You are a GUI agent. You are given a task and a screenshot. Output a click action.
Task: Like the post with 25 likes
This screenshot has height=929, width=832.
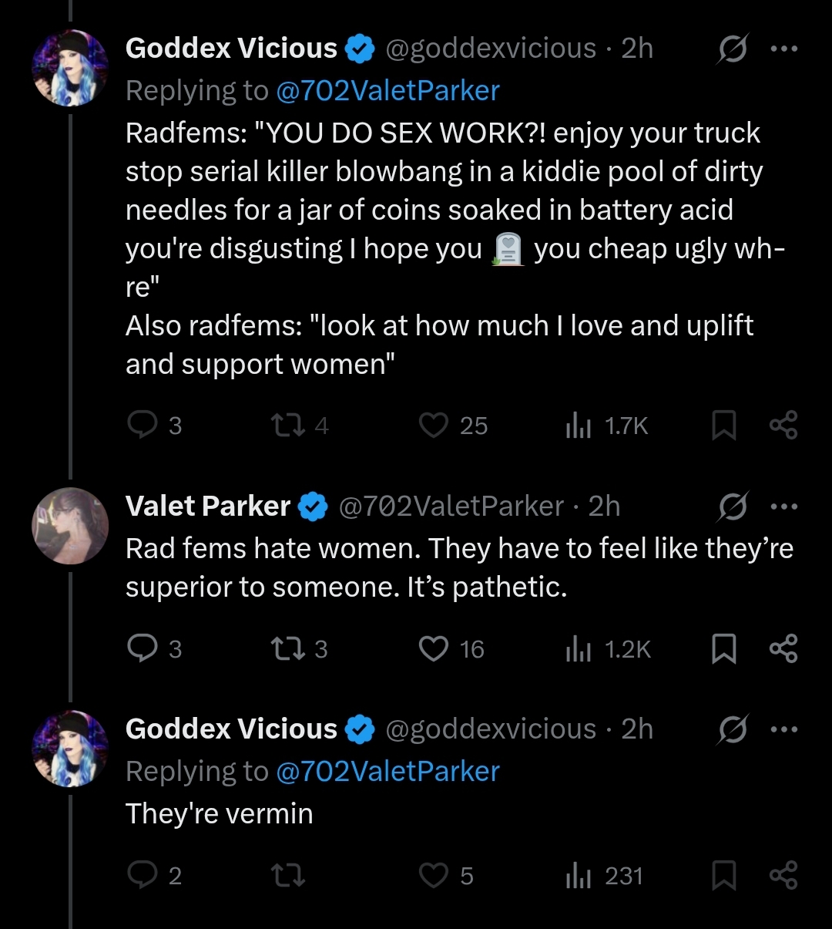tap(434, 425)
